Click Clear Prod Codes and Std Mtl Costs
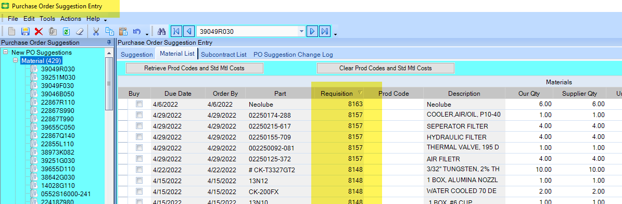Viewport: 622px width, 204px height. pyautogui.click(x=386, y=68)
